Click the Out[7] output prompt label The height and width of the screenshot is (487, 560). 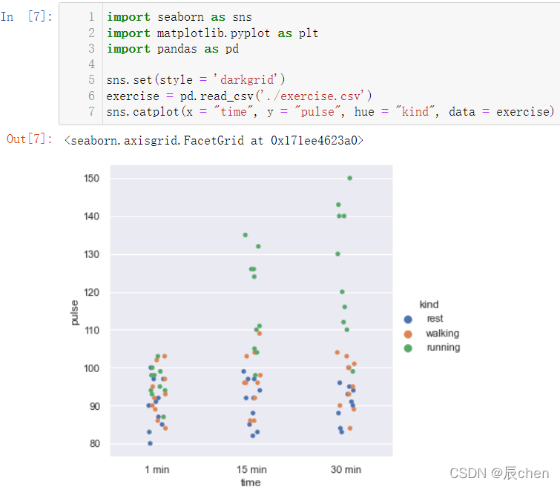pos(29,139)
